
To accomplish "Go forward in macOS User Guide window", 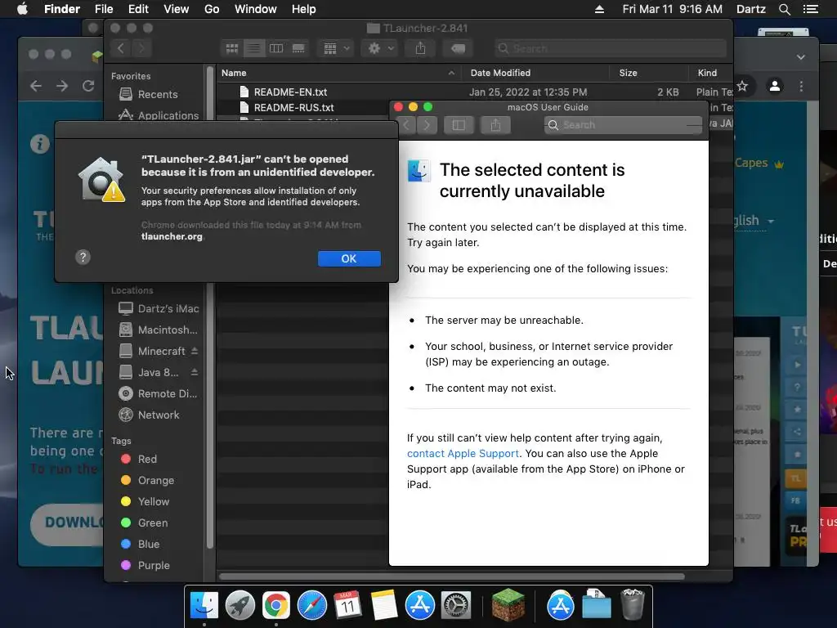I will [427, 125].
